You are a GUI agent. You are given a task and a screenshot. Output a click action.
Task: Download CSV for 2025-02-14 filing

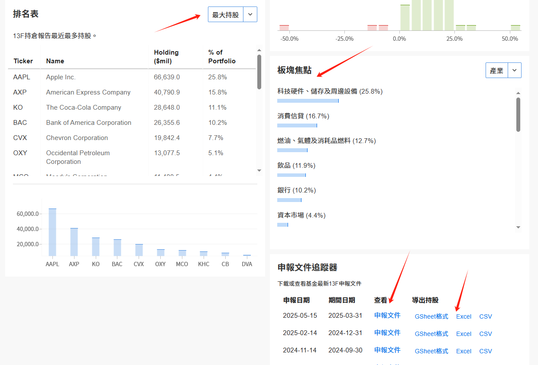point(486,334)
